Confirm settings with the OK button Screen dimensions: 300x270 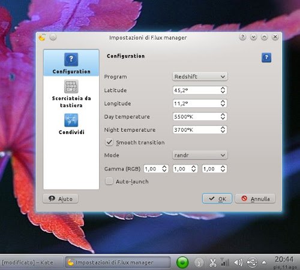(x=217, y=199)
